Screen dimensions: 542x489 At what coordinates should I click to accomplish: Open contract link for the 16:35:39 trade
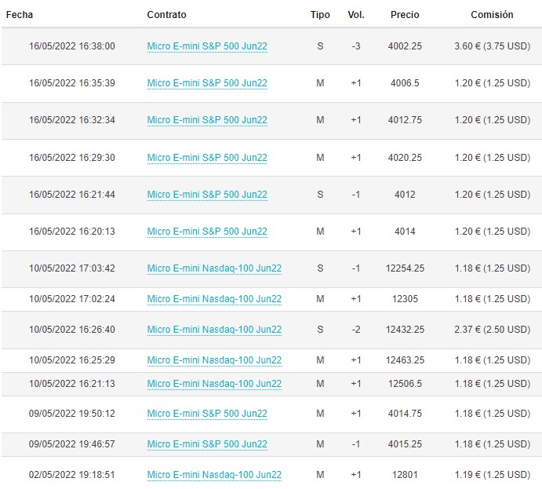tap(207, 83)
